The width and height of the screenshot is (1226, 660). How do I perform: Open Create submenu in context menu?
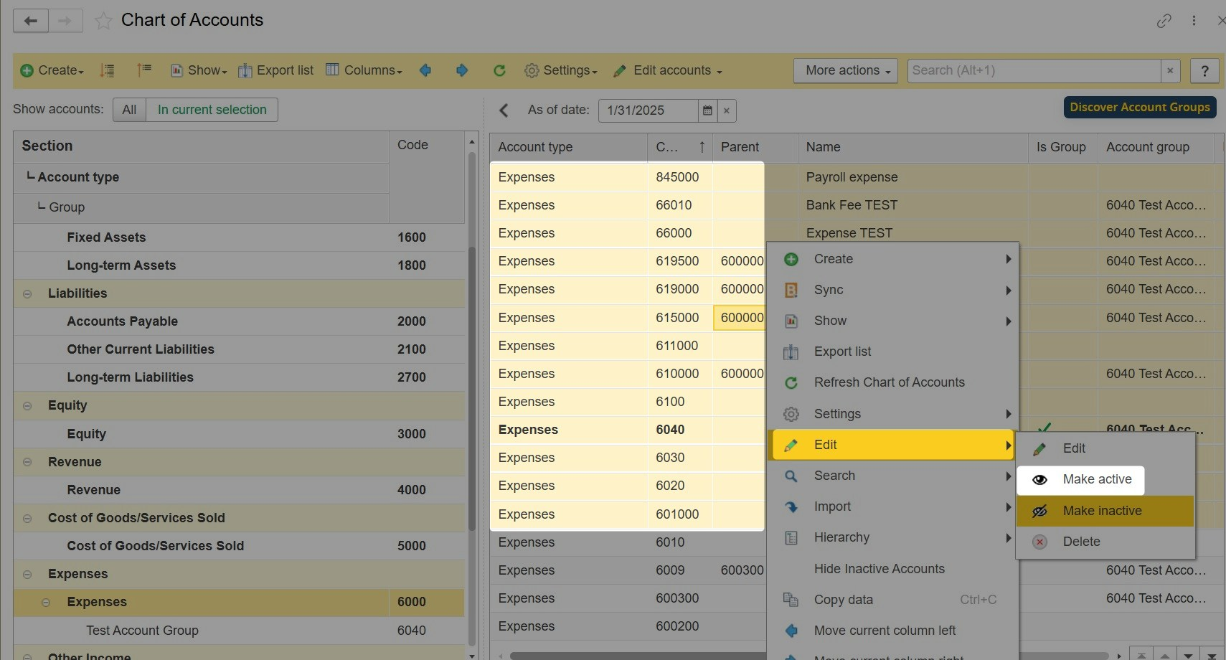coord(893,259)
